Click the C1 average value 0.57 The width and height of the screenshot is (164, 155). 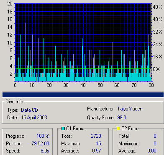(x=97, y=151)
